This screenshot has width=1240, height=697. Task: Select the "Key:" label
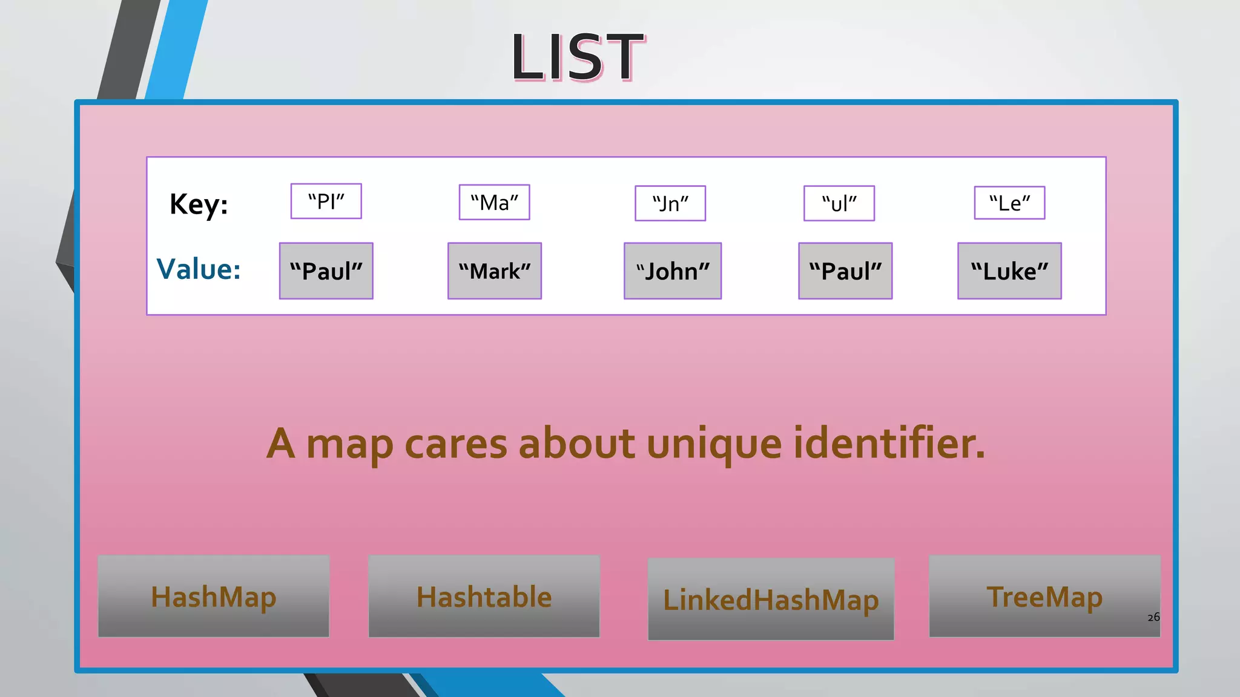pyautogui.click(x=199, y=204)
